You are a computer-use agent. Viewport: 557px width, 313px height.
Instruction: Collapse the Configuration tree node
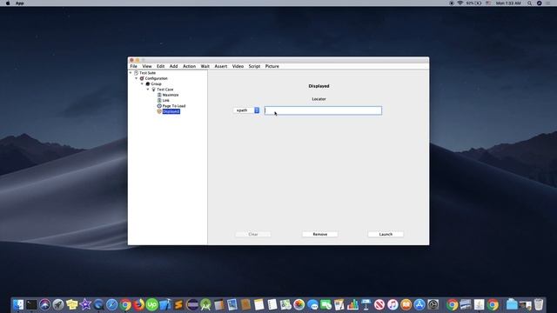137,78
